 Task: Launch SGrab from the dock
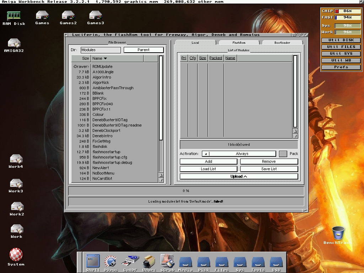pos(167,262)
